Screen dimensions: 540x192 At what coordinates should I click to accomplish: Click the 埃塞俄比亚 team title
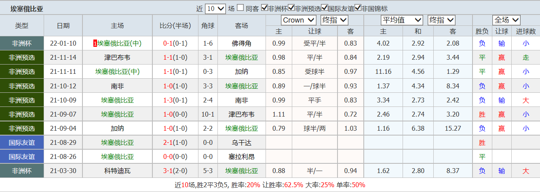tap(27, 8)
